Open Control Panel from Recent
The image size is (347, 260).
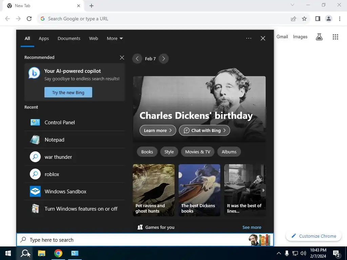[x=75, y=123]
